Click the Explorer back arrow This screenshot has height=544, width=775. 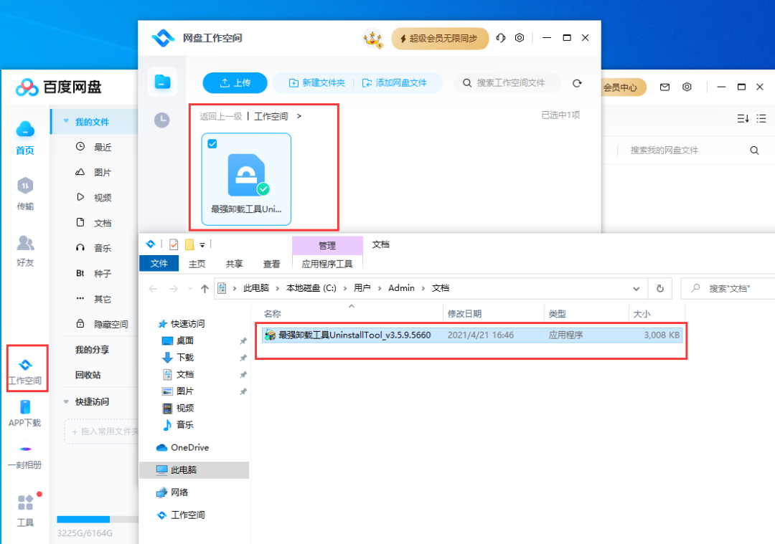[153, 289]
